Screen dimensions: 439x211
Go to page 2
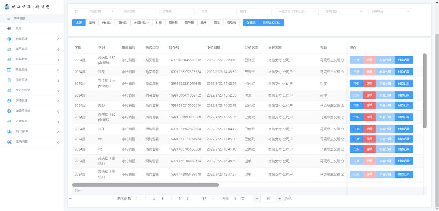[154, 198]
